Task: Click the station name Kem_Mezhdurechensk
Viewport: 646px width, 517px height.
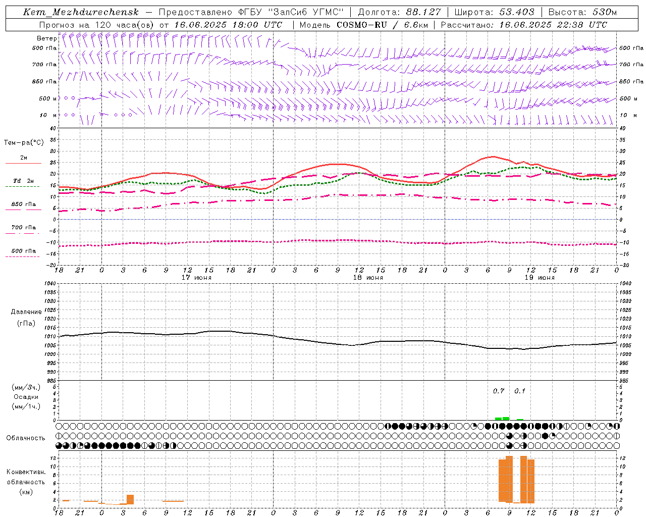Action: (x=81, y=12)
